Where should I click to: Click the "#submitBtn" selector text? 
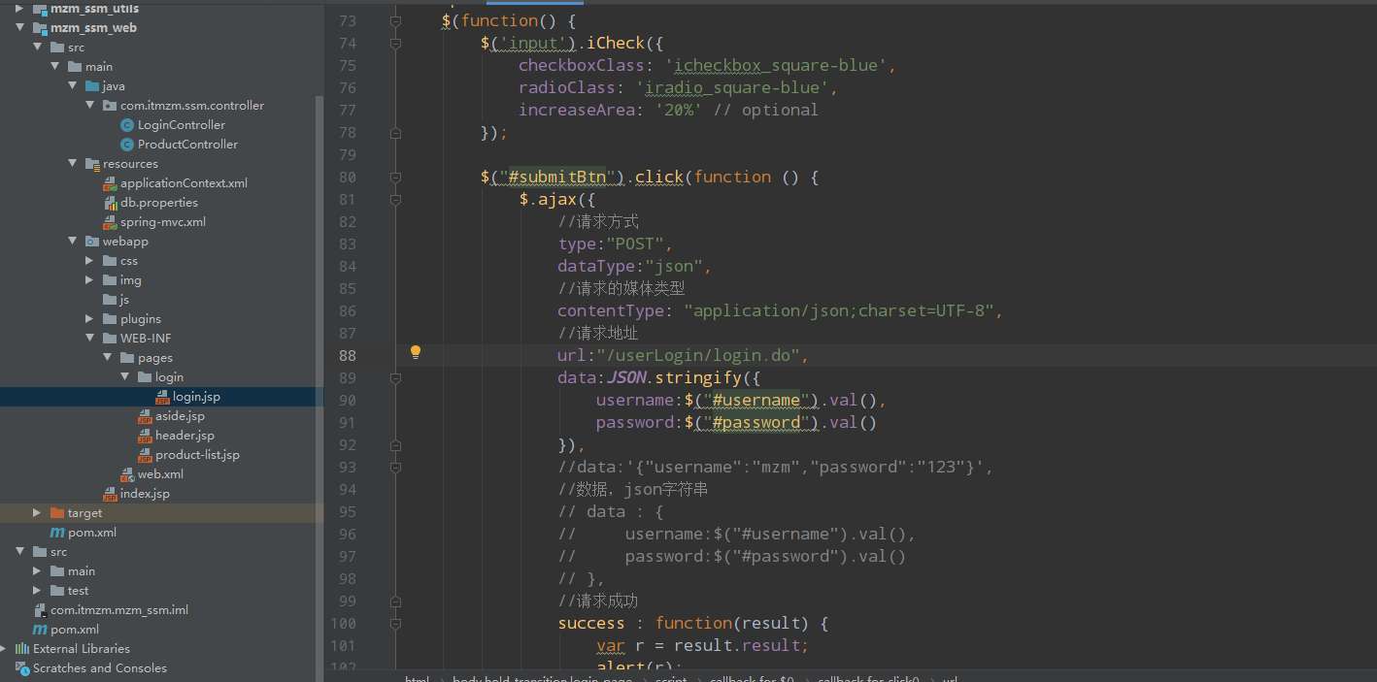[557, 177]
